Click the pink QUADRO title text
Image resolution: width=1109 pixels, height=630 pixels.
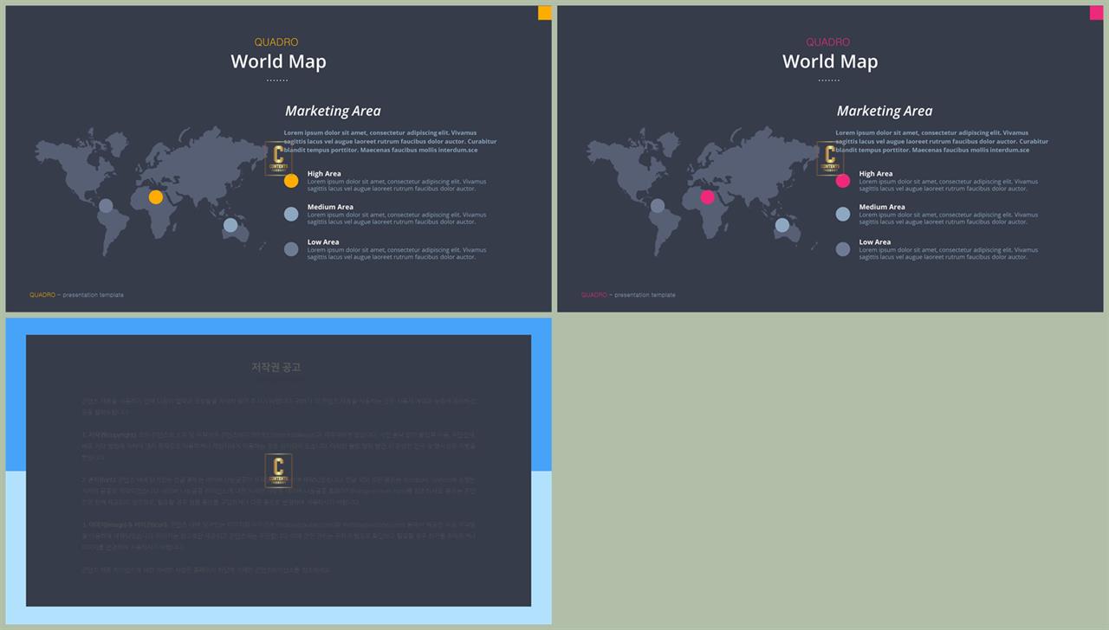pos(828,42)
